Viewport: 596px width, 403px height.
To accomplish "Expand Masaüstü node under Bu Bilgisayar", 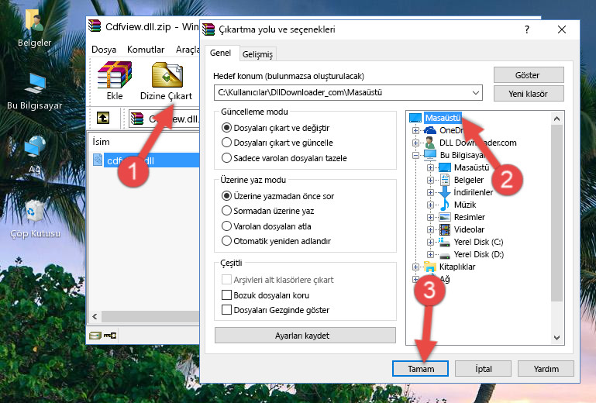I will click(430, 167).
